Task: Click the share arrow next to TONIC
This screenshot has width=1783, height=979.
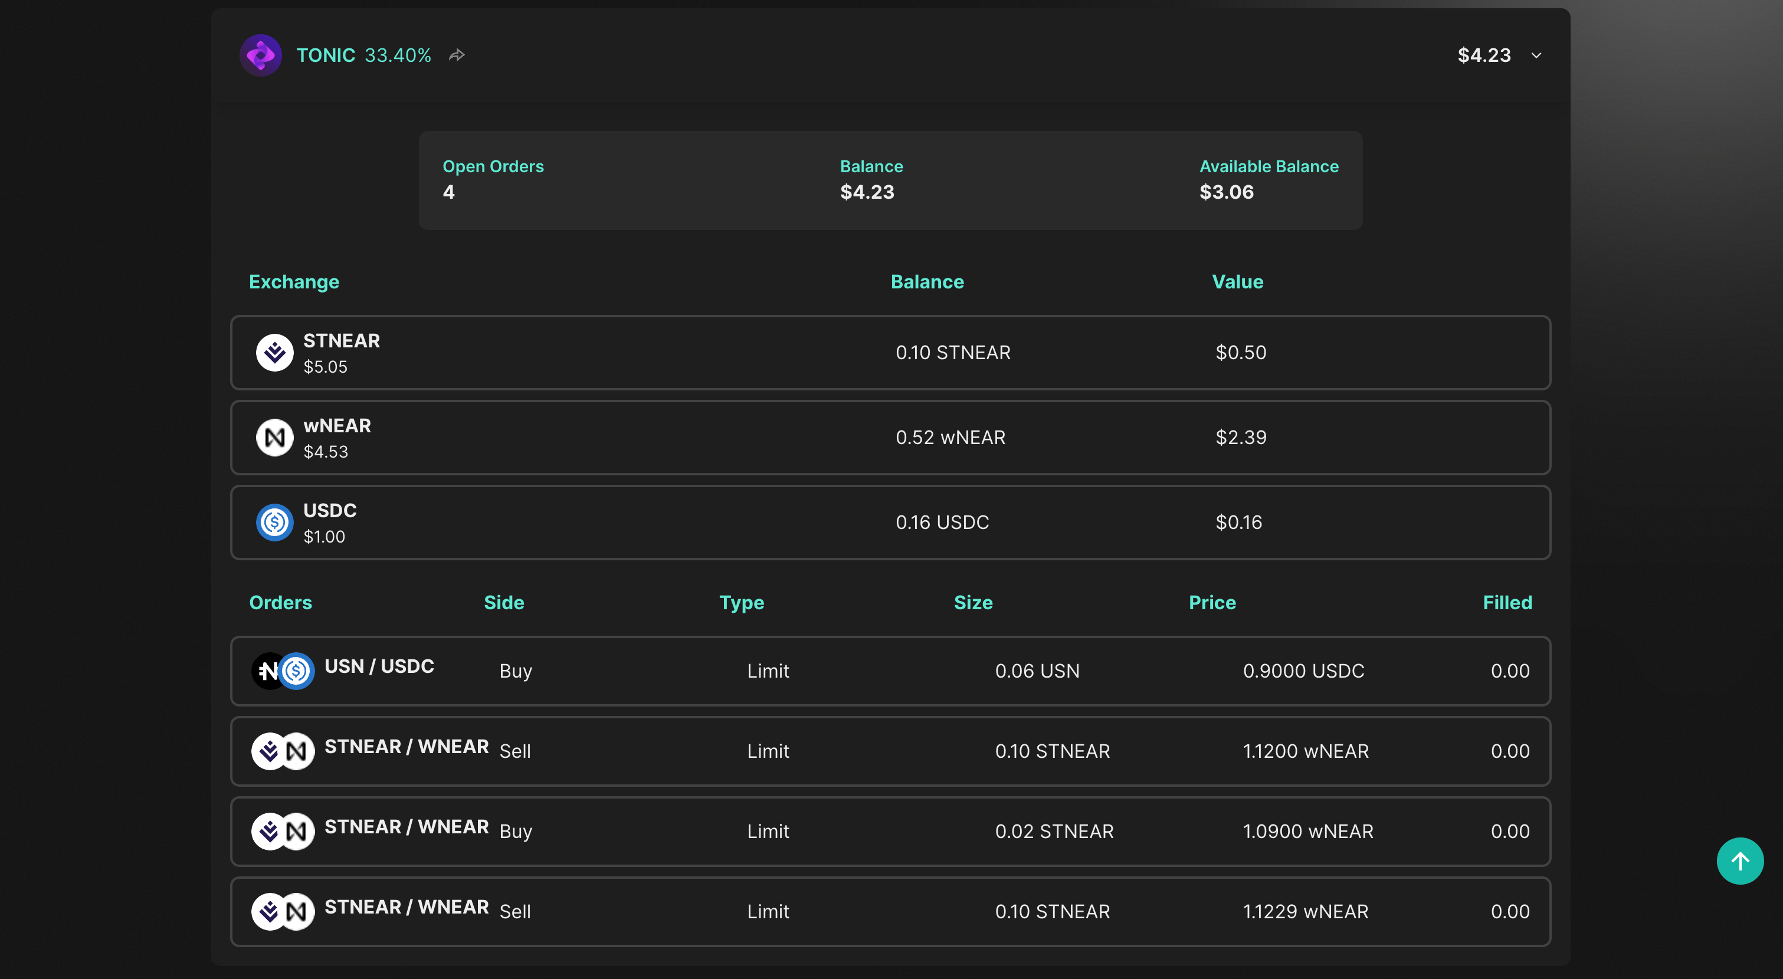Action: point(457,55)
